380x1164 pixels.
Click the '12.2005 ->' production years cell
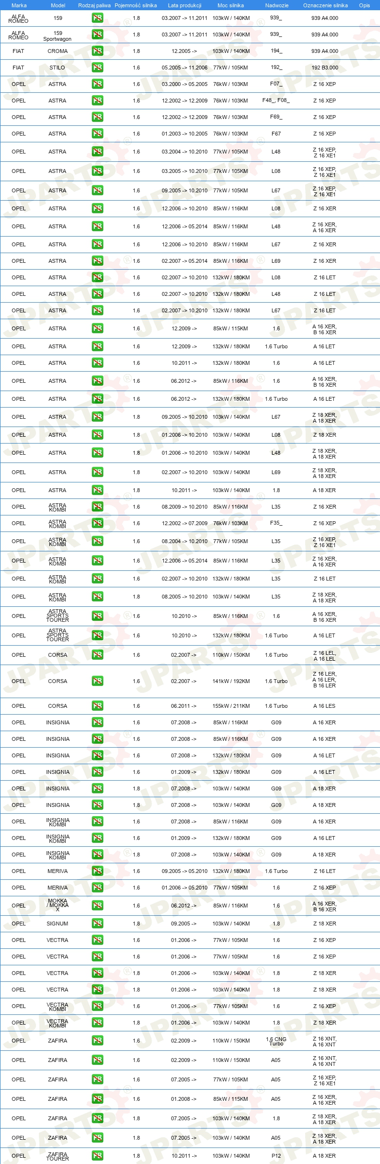click(x=184, y=51)
